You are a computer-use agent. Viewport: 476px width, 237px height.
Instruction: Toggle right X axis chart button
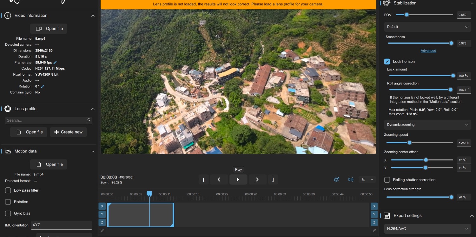(374, 206)
